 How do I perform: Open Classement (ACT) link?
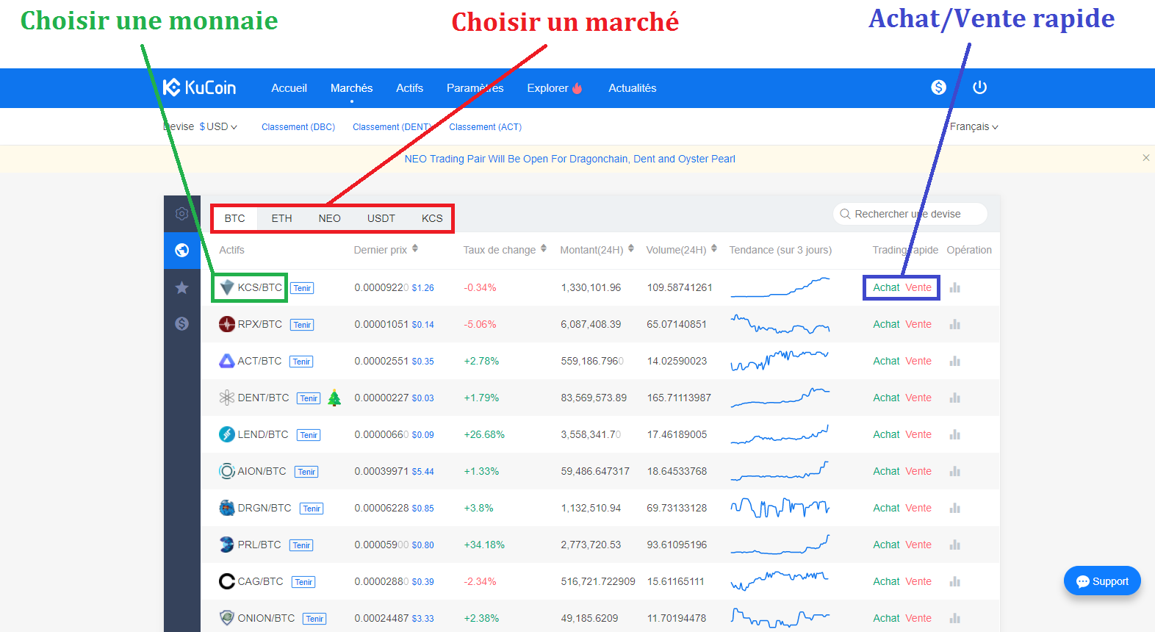[x=485, y=127]
